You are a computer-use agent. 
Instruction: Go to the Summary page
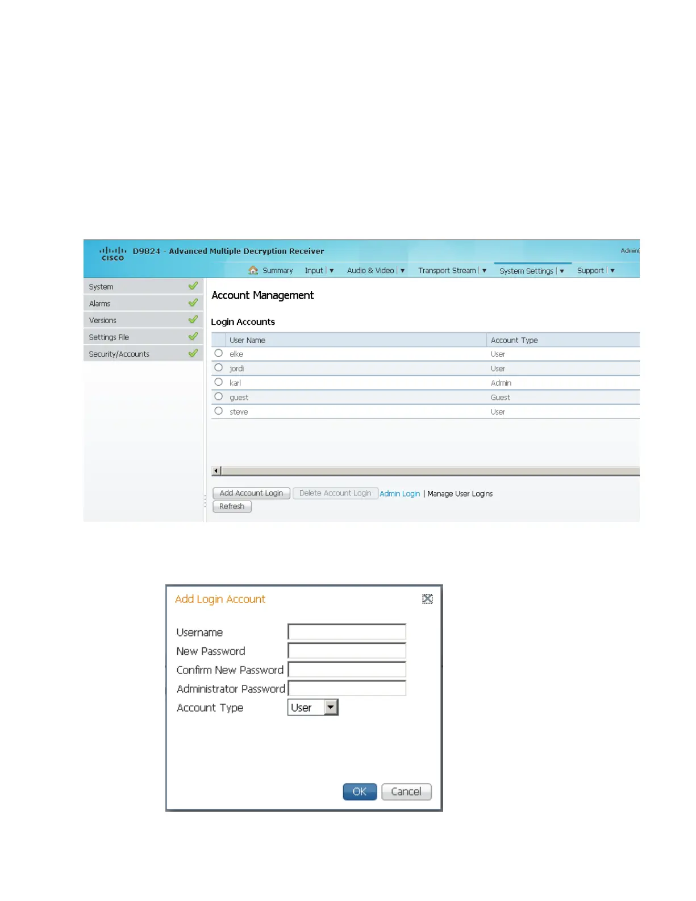pyautogui.click(x=278, y=271)
